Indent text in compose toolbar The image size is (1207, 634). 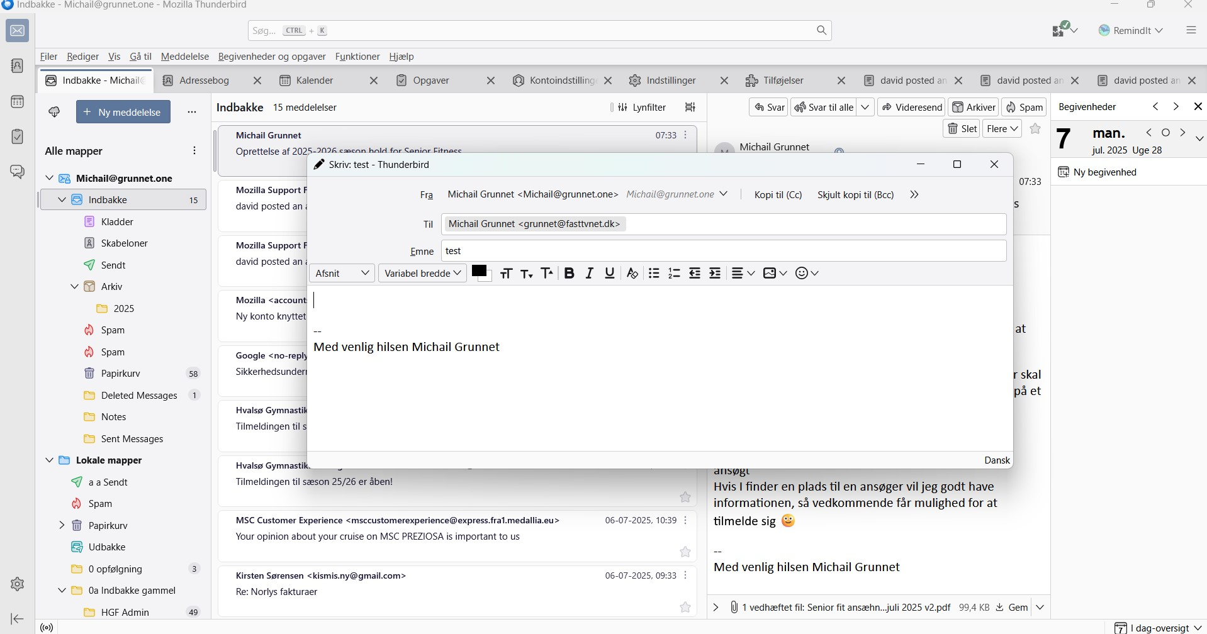(715, 273)
